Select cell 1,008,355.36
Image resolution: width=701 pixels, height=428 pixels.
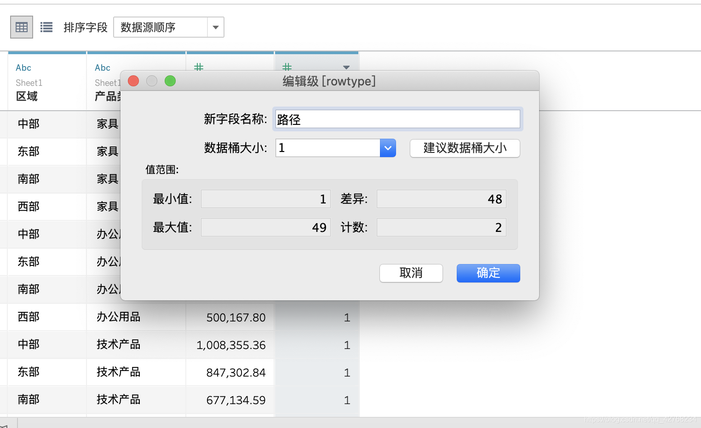click(230, 345)
